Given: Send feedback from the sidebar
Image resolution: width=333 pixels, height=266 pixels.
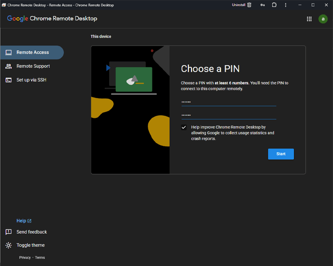Looking at the screenshot, I should pyautogui.click(x=32, y=232).
